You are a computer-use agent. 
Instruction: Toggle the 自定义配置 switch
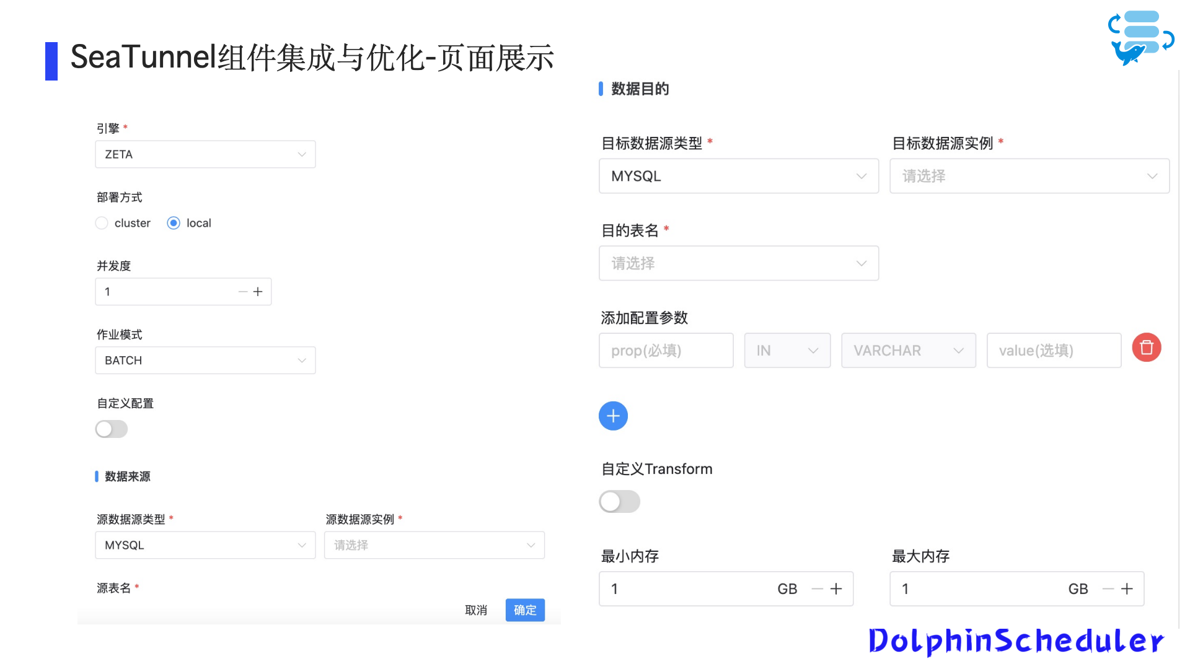(x=112, y=429)
